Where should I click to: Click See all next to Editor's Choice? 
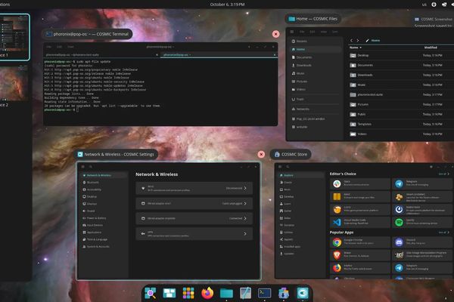442,174
